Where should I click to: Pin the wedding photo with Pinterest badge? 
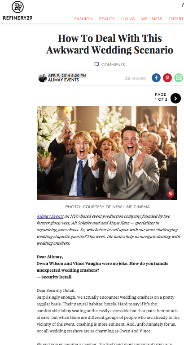(x=171, y=194)
